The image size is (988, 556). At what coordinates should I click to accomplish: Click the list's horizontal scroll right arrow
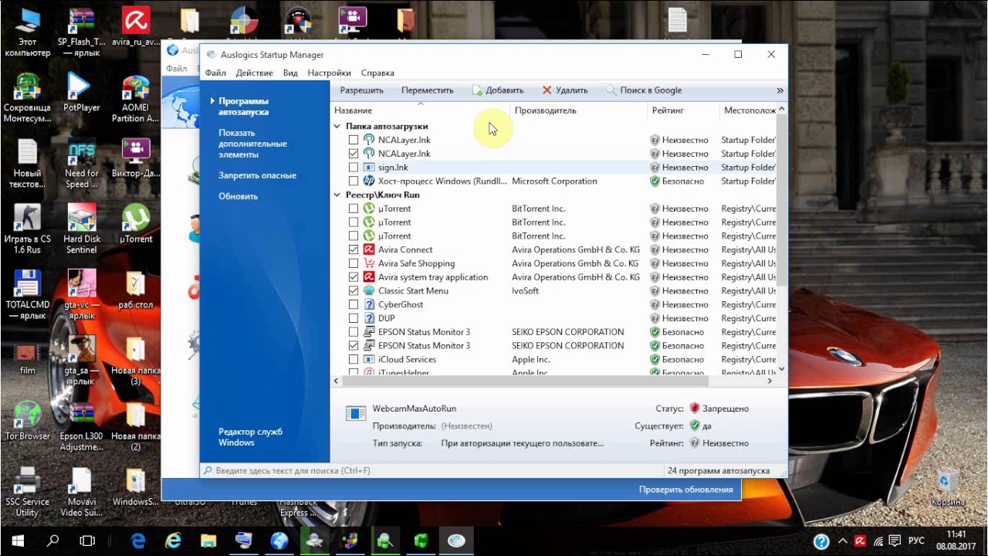click(770, 381)
